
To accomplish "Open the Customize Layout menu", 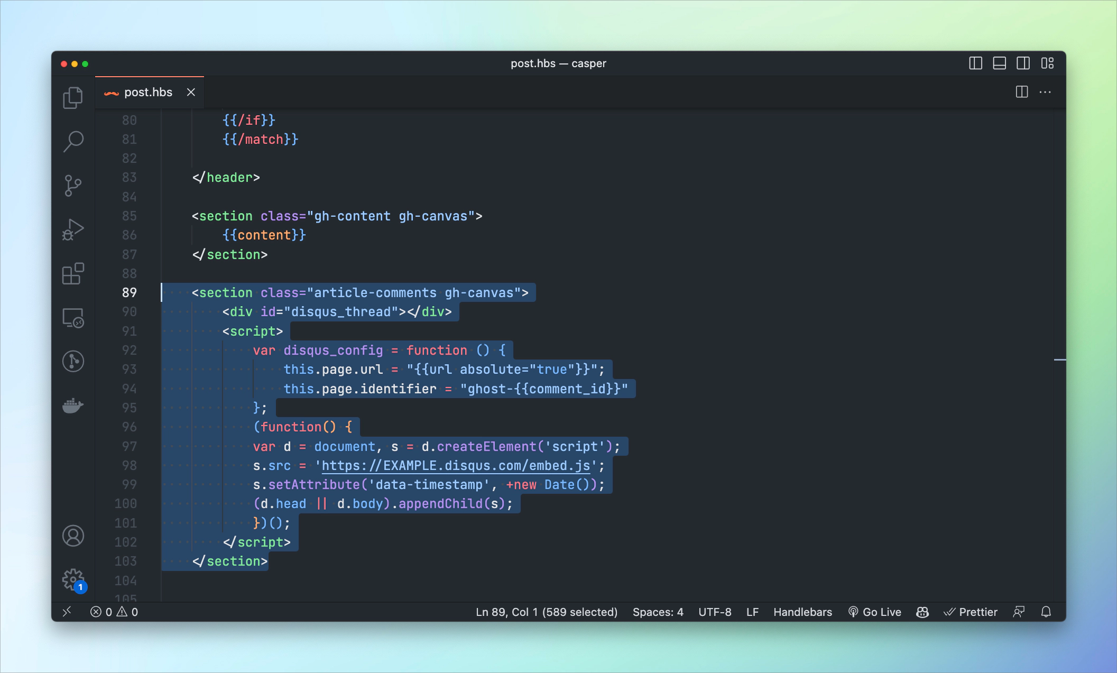I will point(1047,63).
